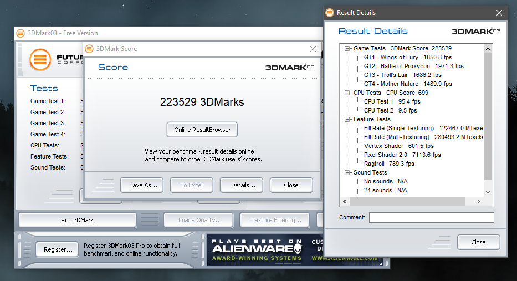Click the 3DMark03 Free Version title icon
The width and height of the screenshot is (517, 281).
(21, 33)
